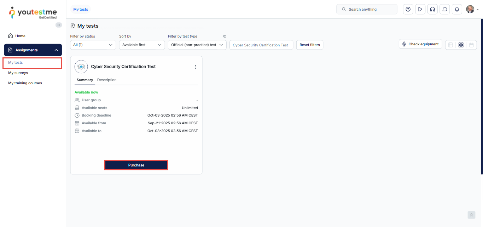Viewport: 483px width, 227px height.
Task: Click the play tutorial icon in header
Action: 420,10
